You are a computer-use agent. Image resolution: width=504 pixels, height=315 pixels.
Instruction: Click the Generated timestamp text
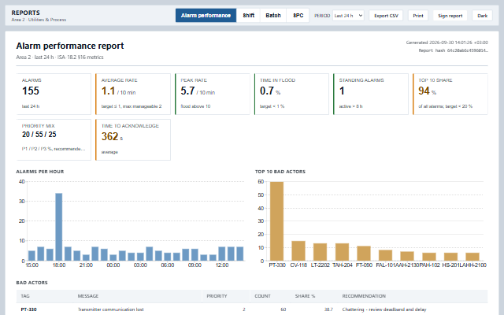(447, 43)
